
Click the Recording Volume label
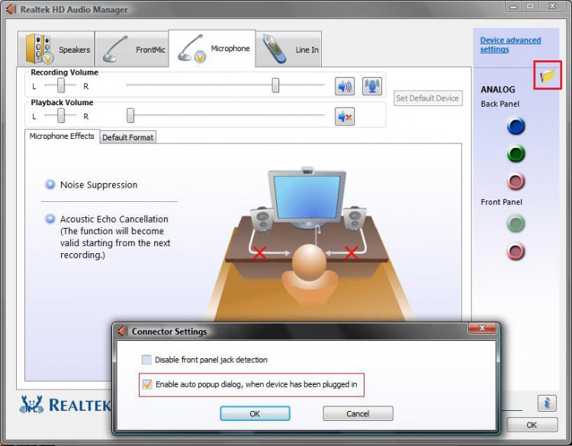click(x=64, y=72)
